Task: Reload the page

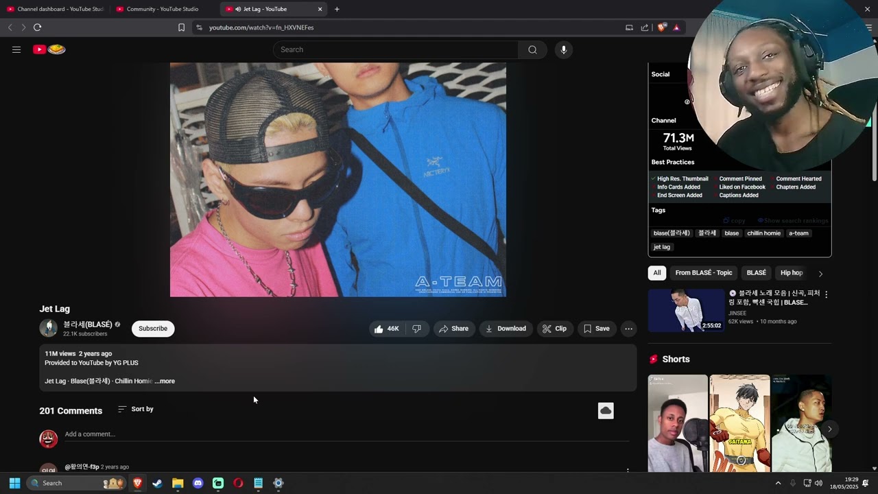Action: (x=37, y=27)
